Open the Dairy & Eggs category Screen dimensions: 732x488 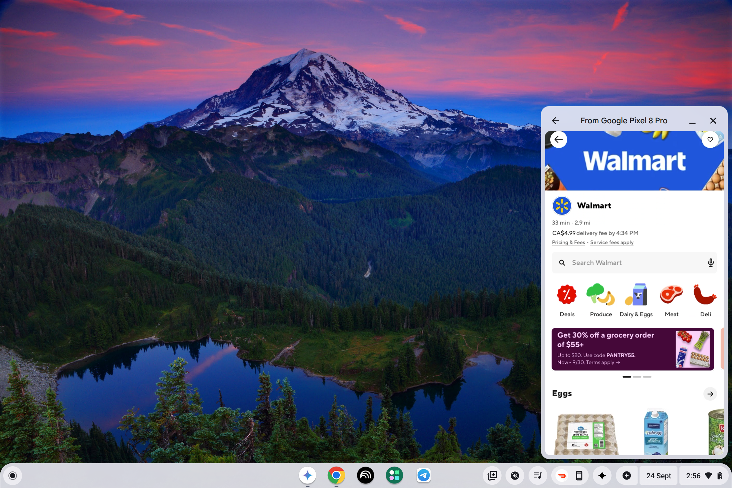pos(636,300)
